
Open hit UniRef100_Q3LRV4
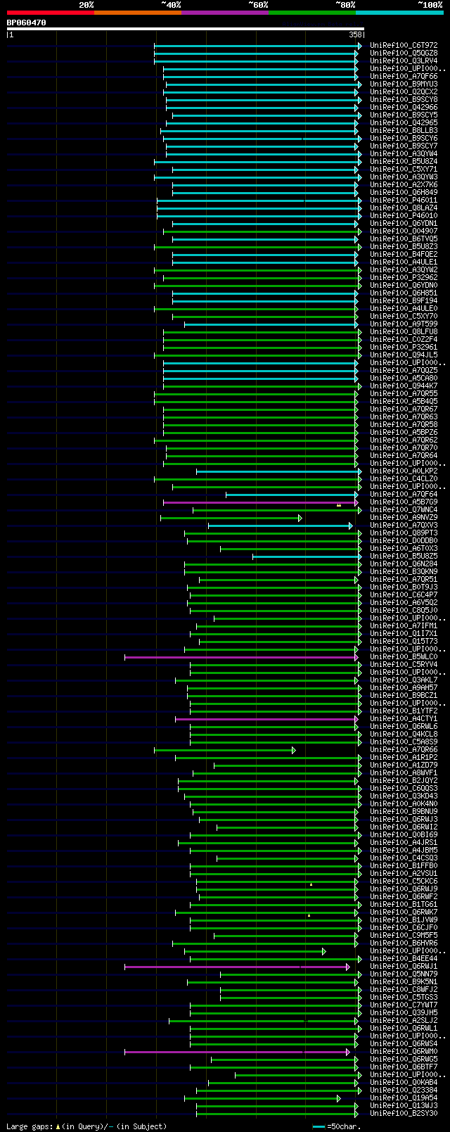click(404, 61)
